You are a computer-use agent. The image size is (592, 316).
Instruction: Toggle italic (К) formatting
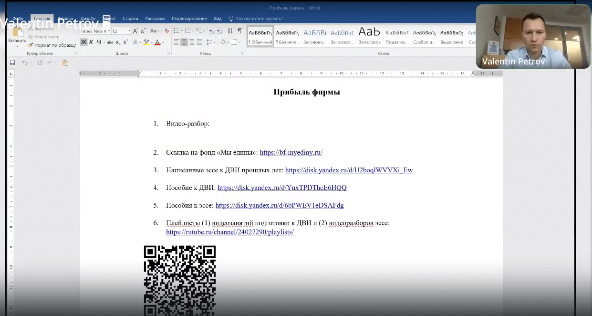pyautogui.click(x=91, y=42)
